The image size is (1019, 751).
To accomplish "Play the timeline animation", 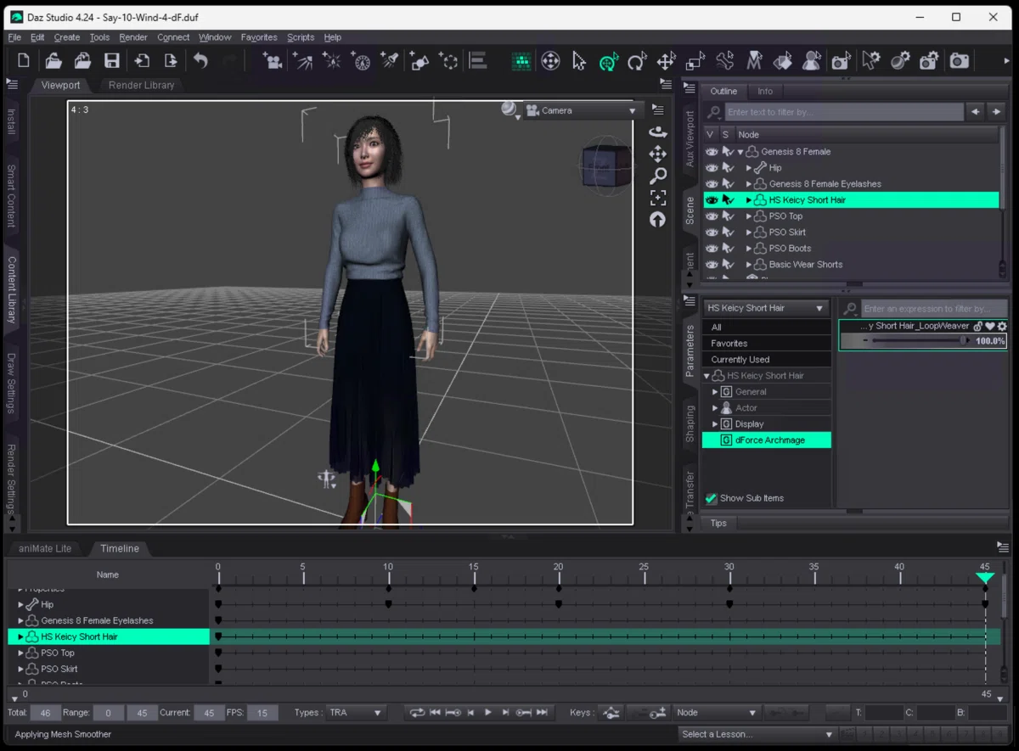I will coord(488,713).
